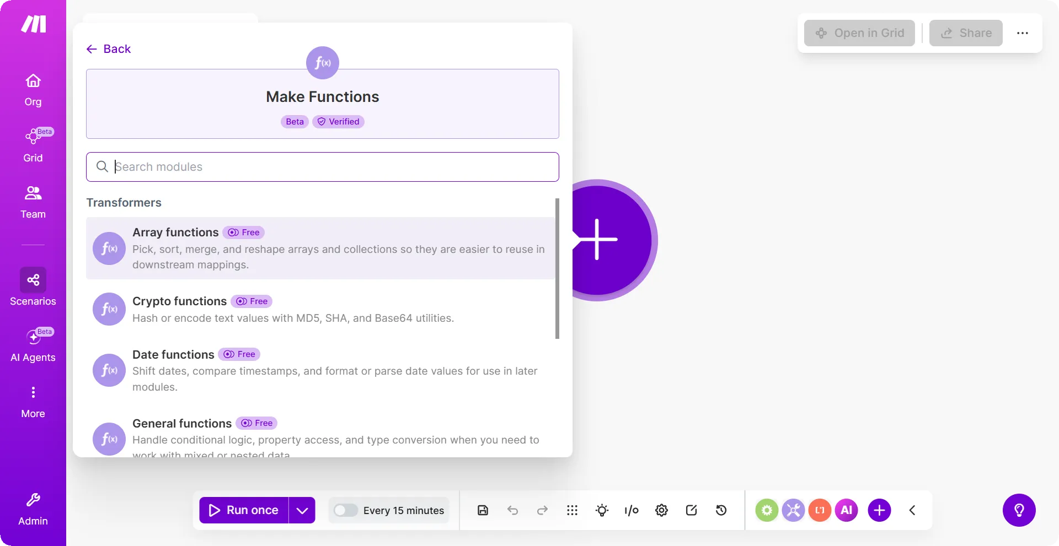Click the green flow control tools icon
The image size is (1059, 546).
coord(767,510)
